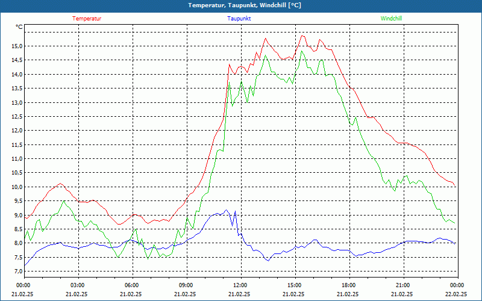The image size is (482, 301).
Task: Click the °C unit label on y-axis
Action: (19, 27)
